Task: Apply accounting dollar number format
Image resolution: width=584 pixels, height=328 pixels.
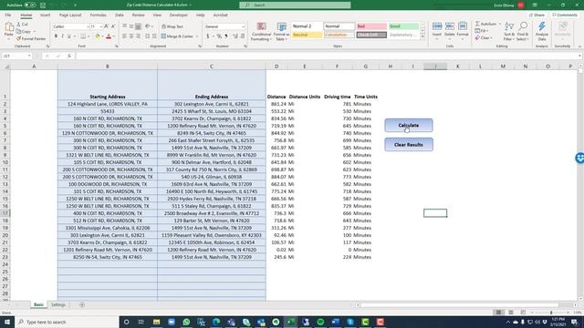Action: pyautogui.click(x=208, y=36)
